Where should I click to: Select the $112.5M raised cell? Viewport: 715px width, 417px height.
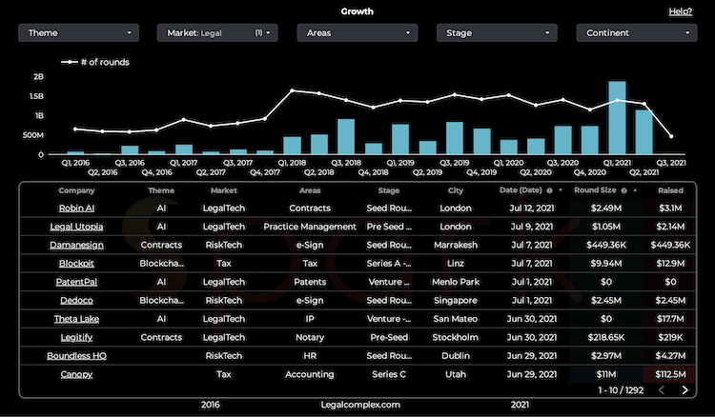point(670,374)
